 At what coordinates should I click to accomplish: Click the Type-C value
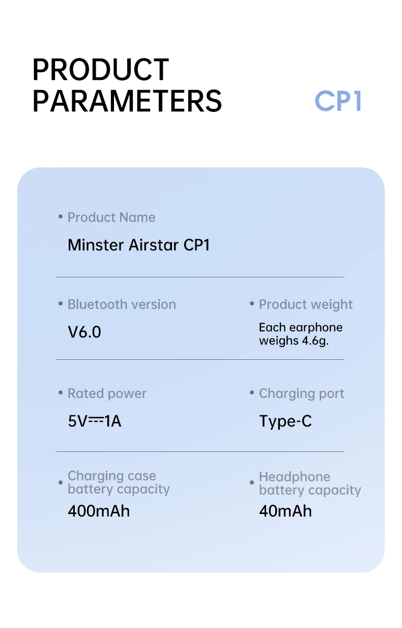point(285,421)
